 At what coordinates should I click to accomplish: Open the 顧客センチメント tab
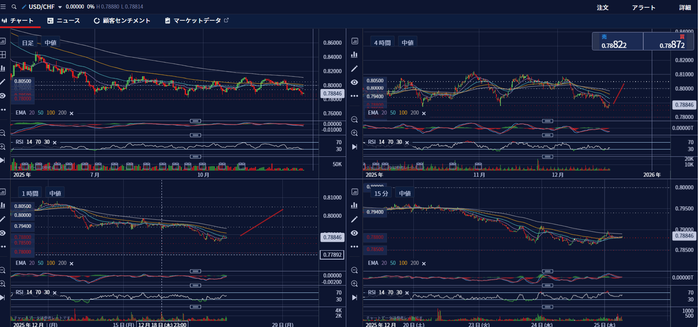122,21
